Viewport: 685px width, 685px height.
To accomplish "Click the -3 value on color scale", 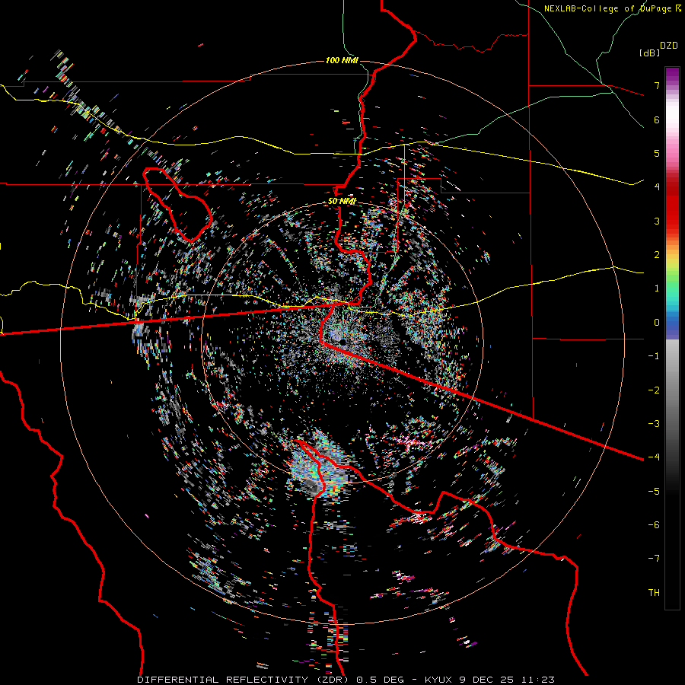I will (x=654, y=423).
